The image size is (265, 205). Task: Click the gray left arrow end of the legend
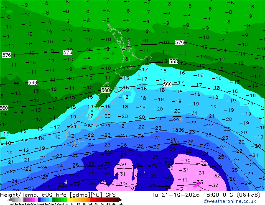(9, 200)
